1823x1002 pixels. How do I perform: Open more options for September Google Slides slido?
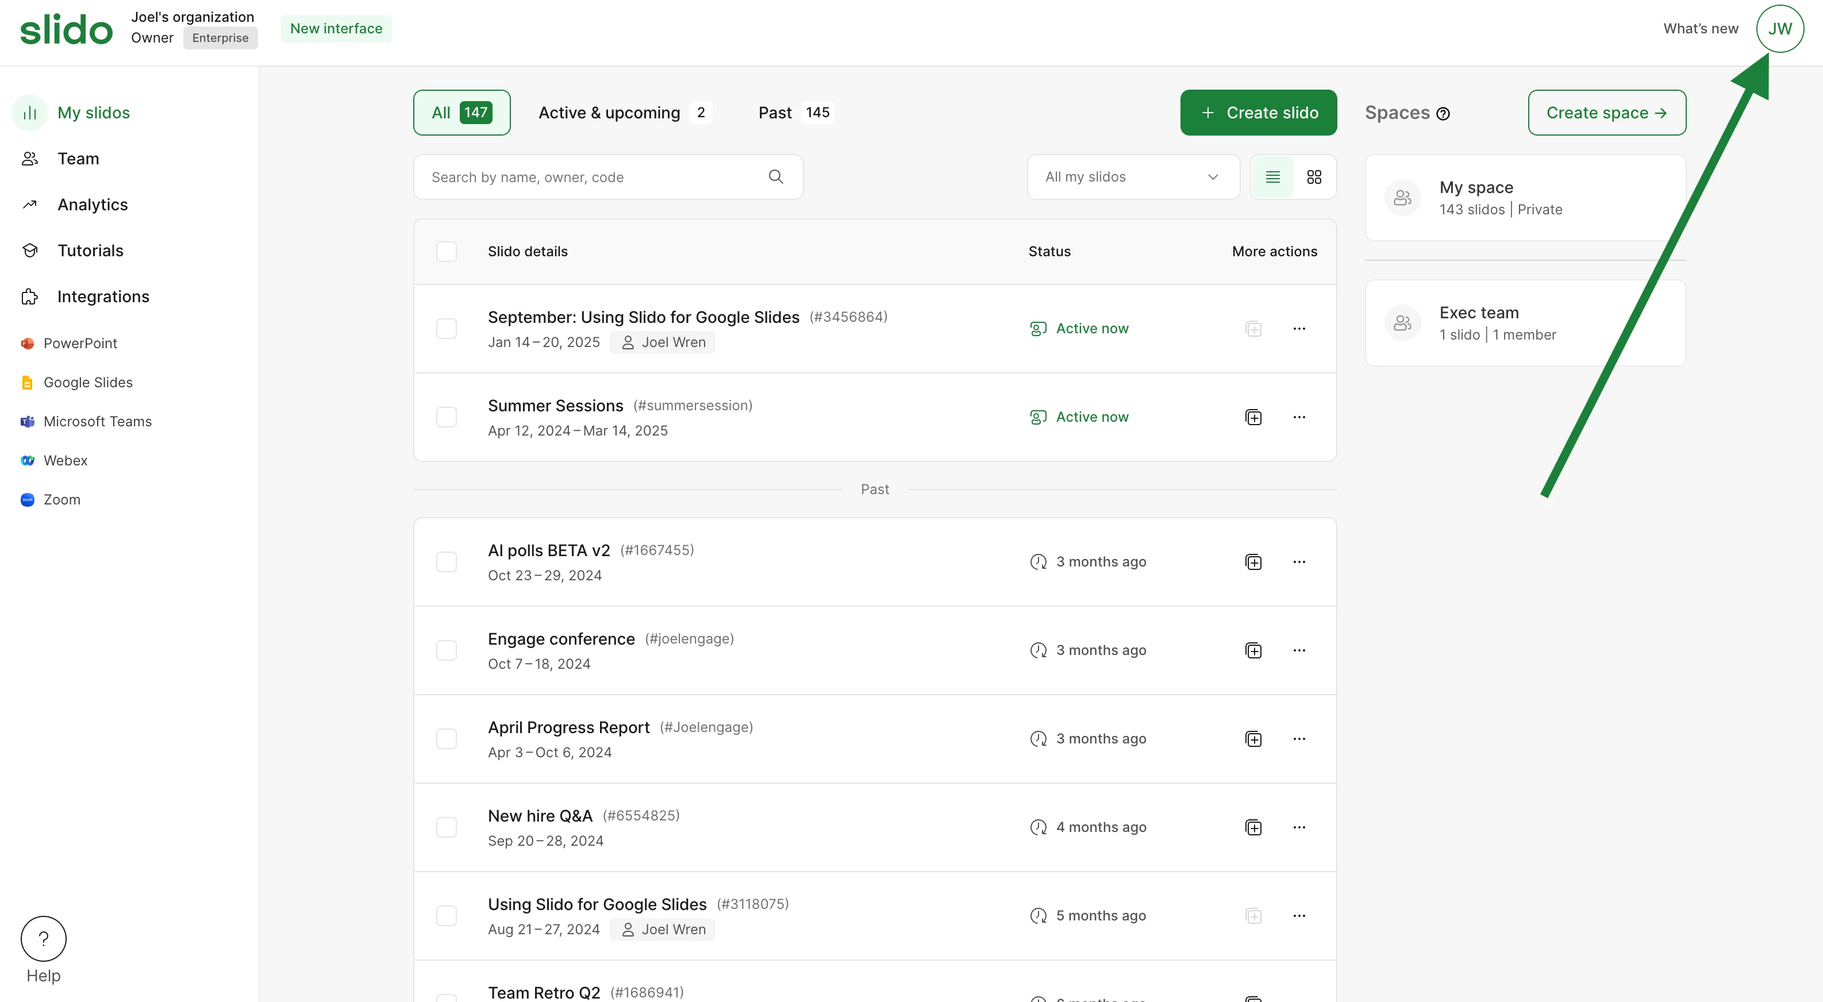click(x=1299, y=329)
